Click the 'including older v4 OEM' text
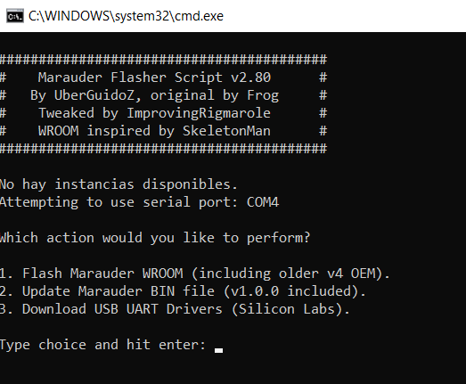 [288, 274]
